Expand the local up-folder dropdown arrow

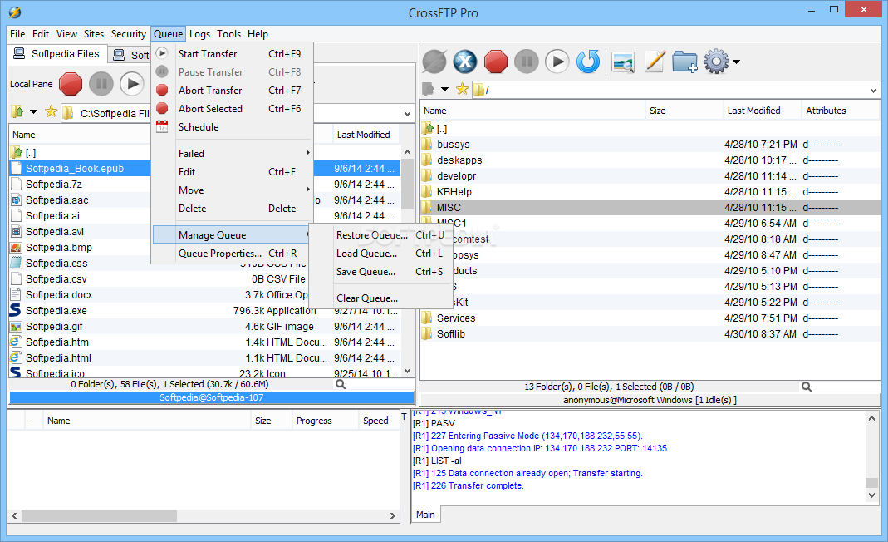(33, 112)
